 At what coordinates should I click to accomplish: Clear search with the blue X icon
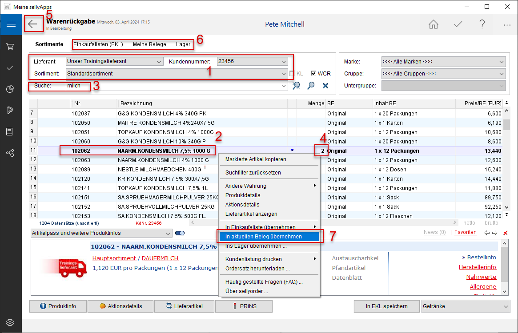[325, 86]
